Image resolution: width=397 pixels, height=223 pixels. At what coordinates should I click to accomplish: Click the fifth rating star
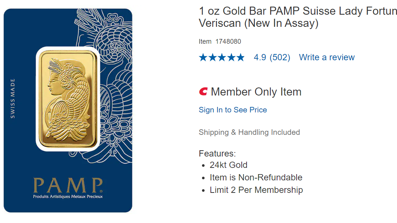click(x=240, y=57)
